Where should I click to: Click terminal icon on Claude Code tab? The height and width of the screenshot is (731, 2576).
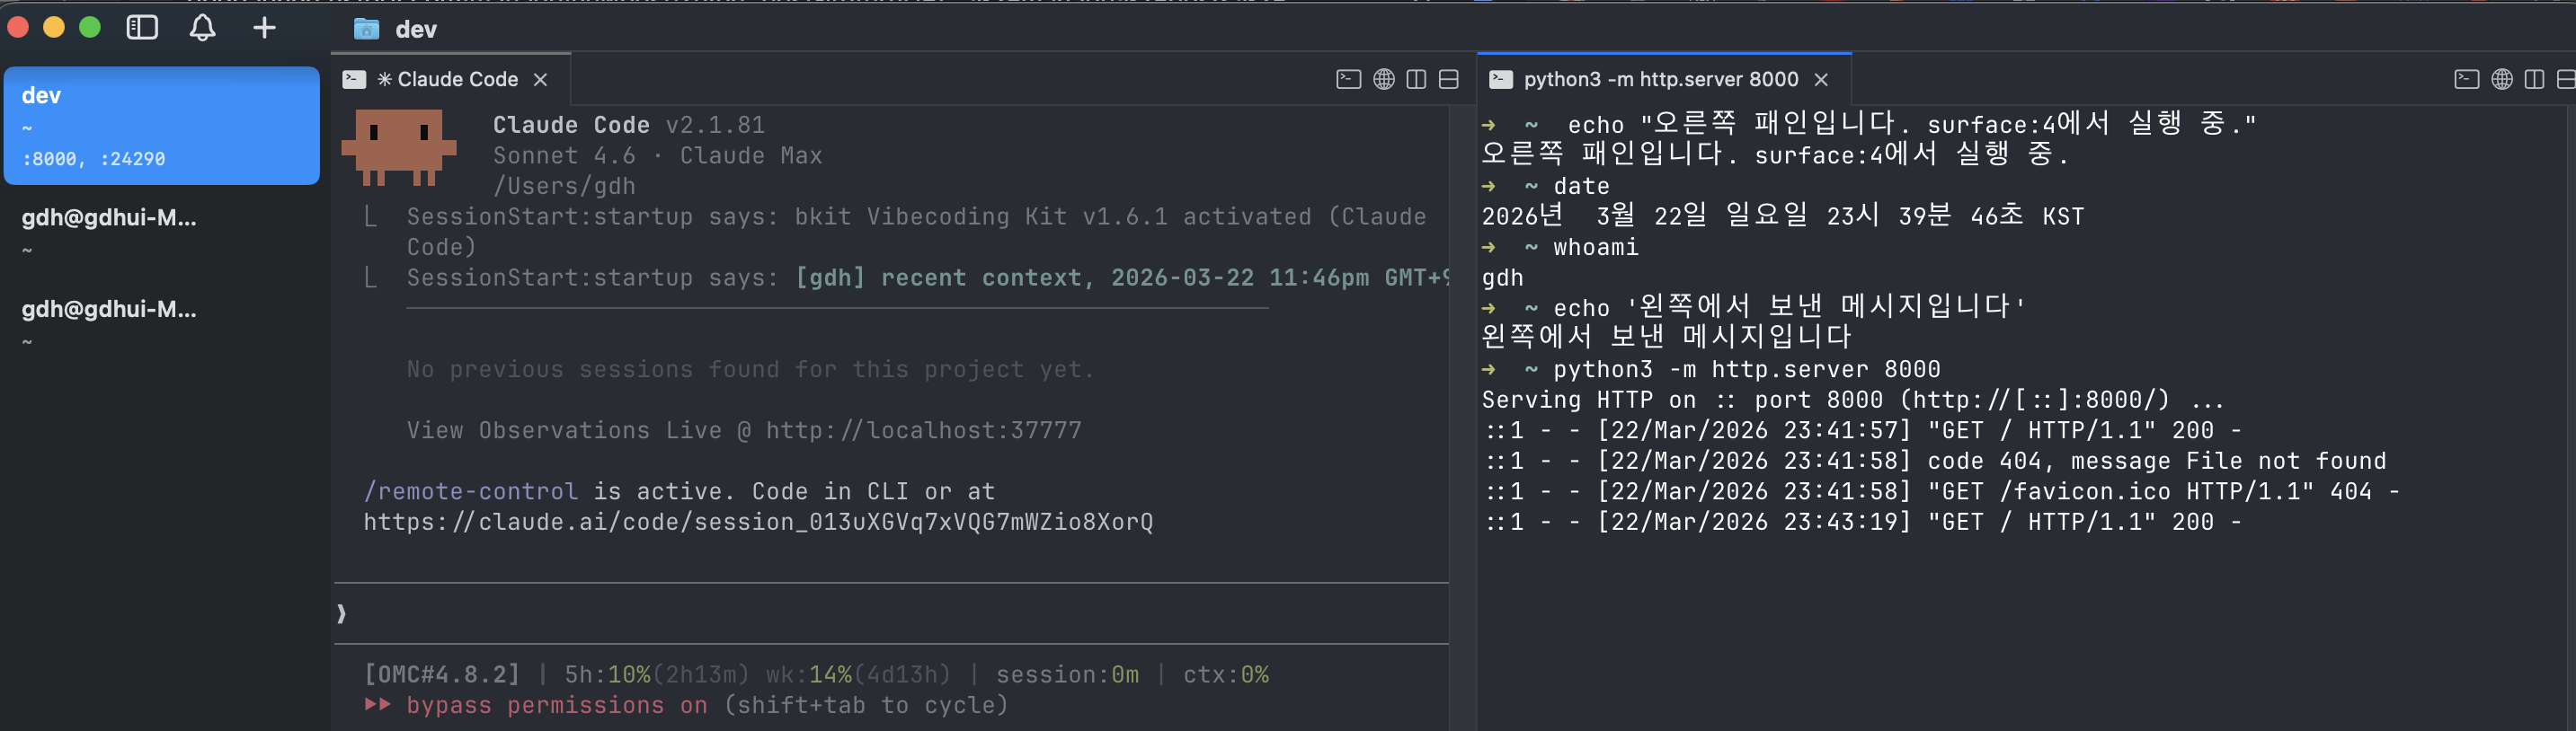[x=354, y=79]
